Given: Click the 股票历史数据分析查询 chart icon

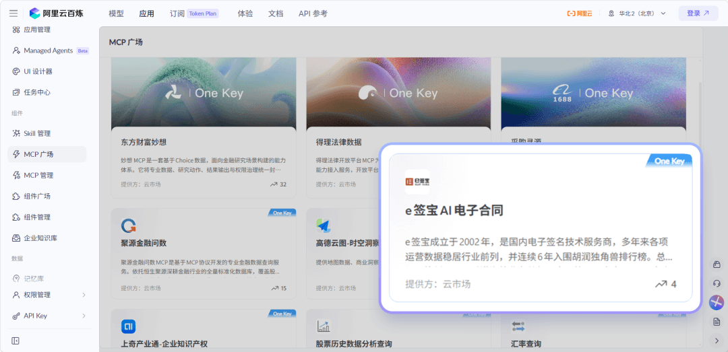Looking at the screenshot, I should 323,326.
